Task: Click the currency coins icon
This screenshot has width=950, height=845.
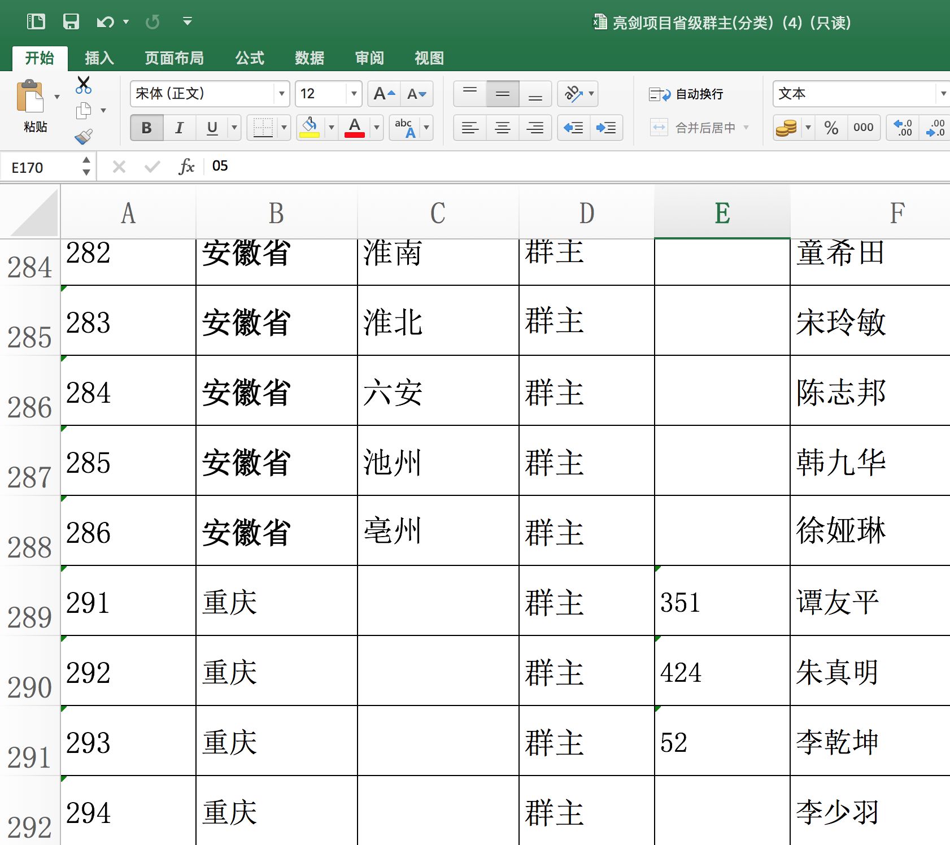Action: [786, 128]
